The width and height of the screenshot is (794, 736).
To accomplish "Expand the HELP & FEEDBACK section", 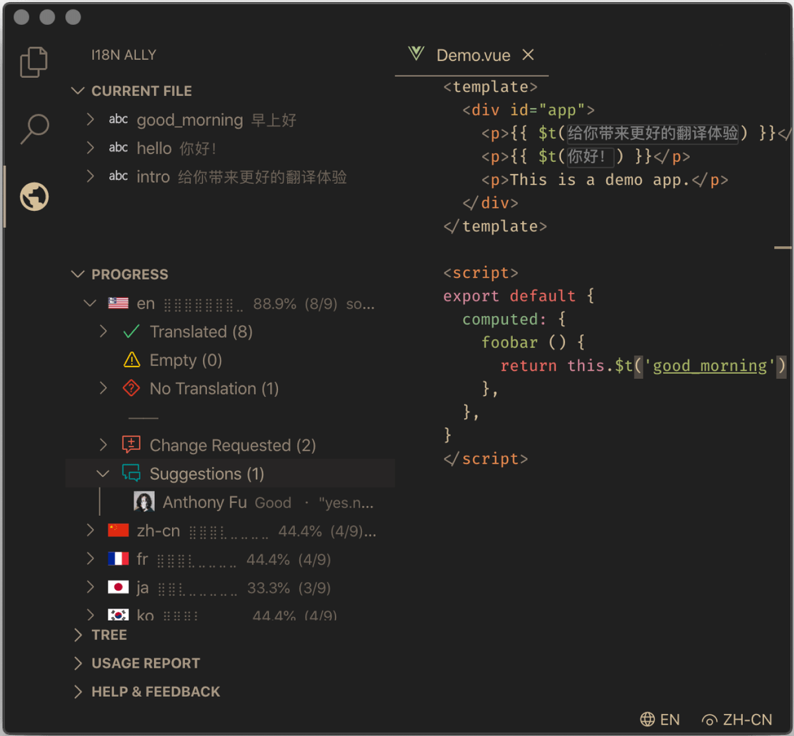I will (77, 692).
